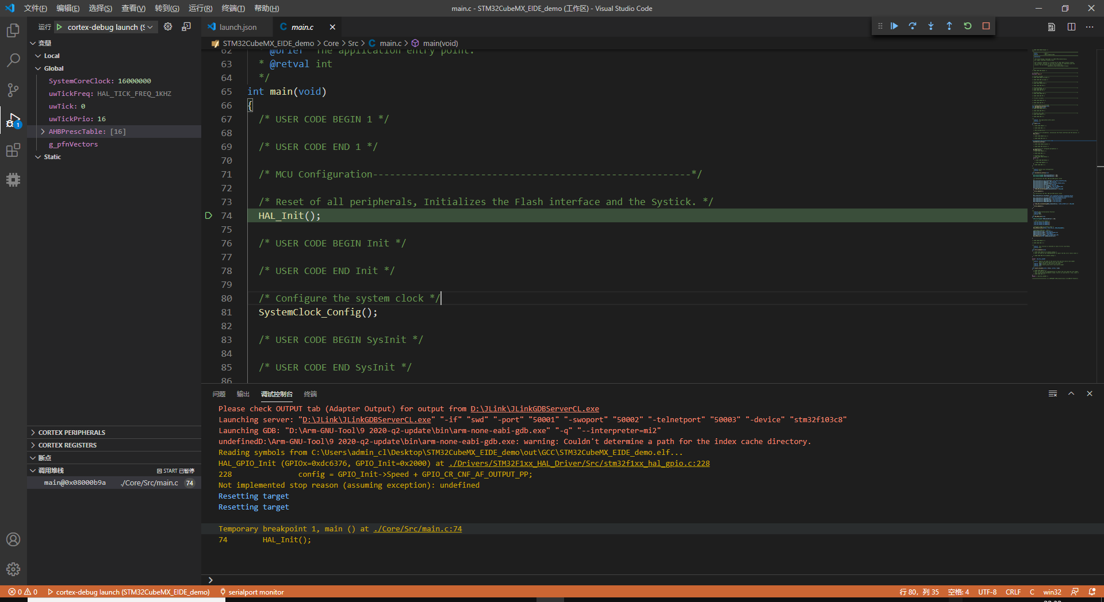Open the Source Control view

[13, 90]
